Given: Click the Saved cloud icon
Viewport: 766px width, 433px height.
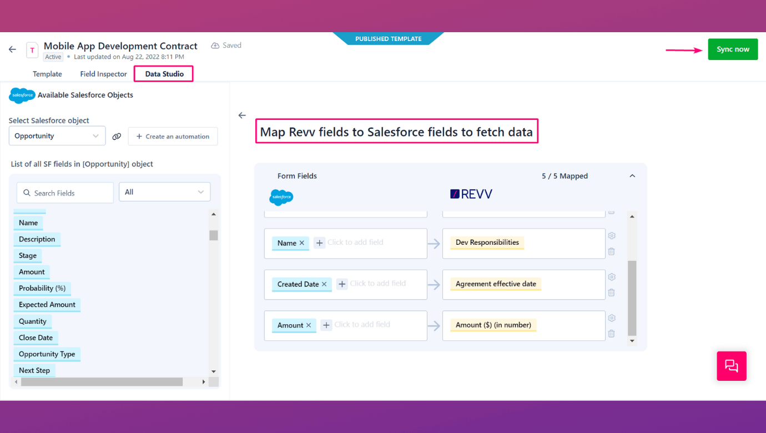Looking at the screenshot, I should pyautogui.click(x=215, y=46).
